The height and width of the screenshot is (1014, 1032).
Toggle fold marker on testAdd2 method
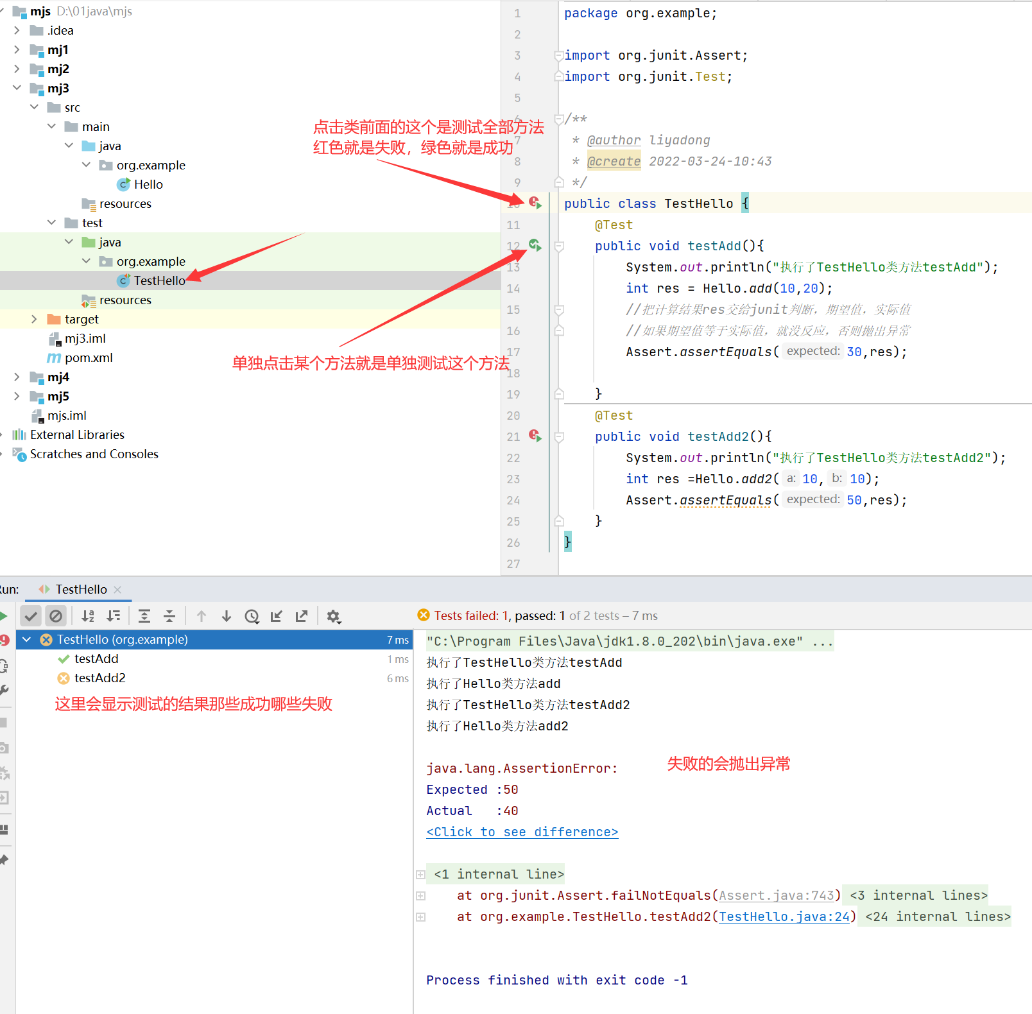[x=559, y=436]
